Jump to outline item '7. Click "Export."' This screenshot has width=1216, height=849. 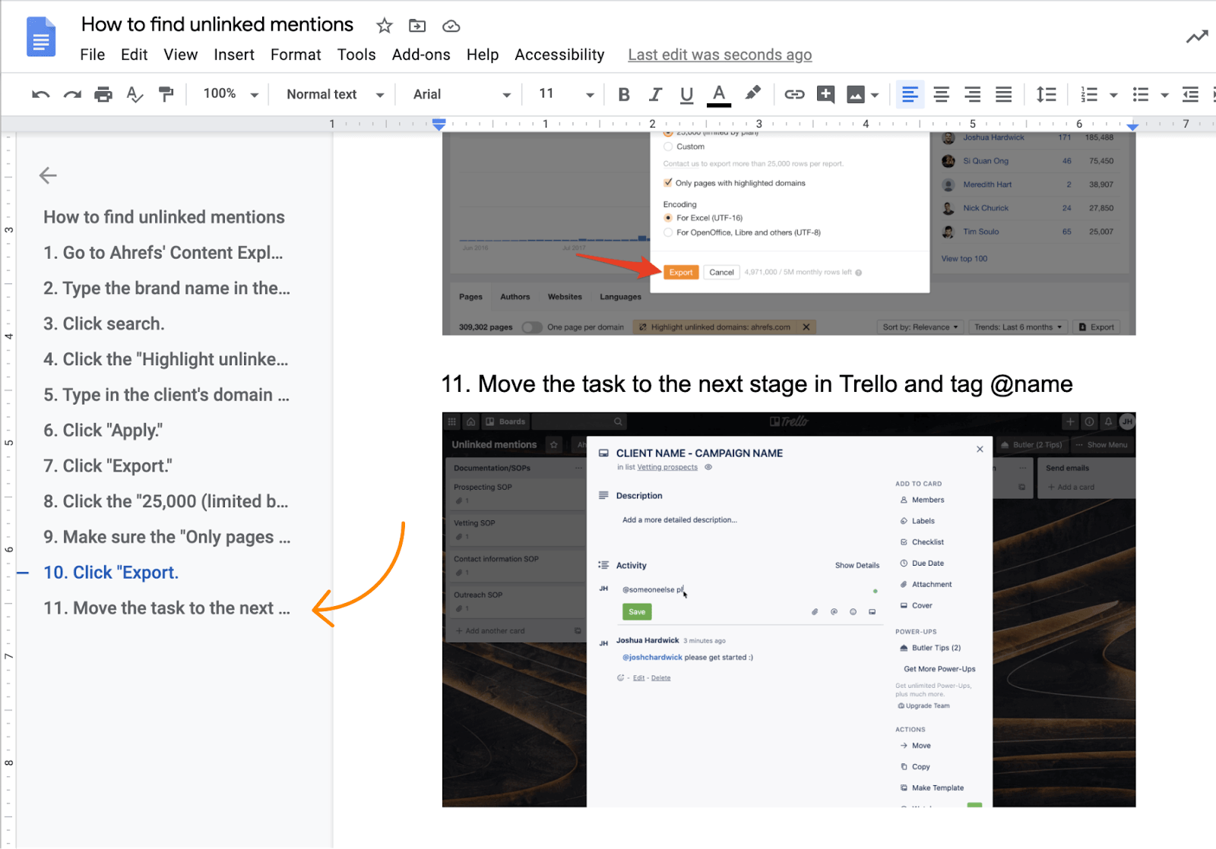click(x=108, y=466)
